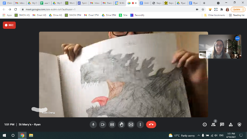Turn off the camera
The width and height of the screenshot is (247, 139).
coord(103,124)
